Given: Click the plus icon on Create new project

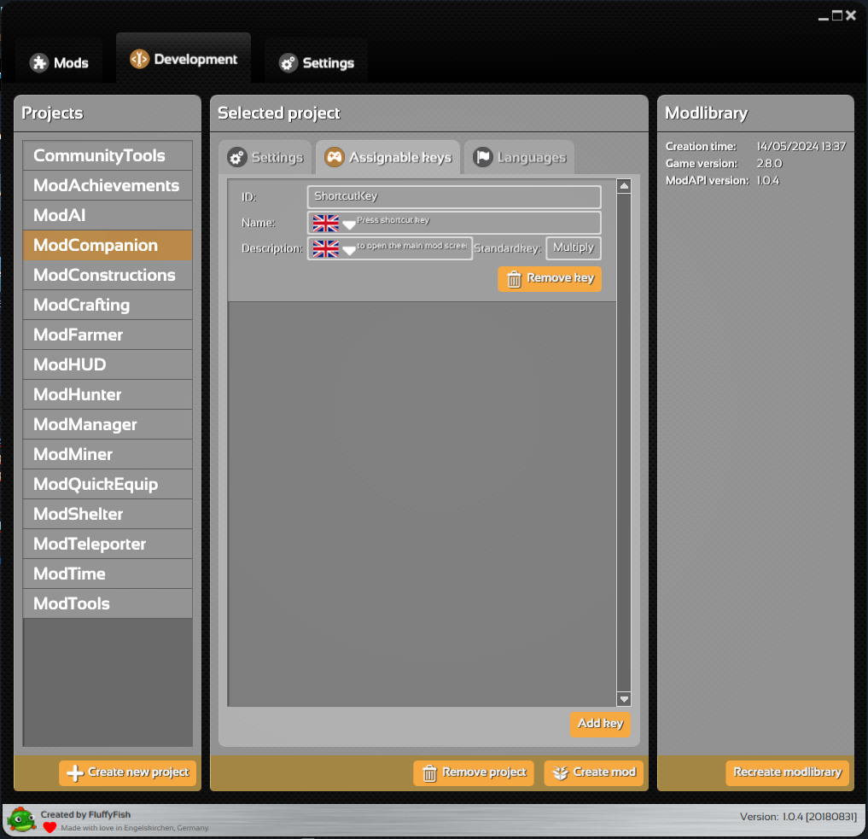Looking at the screenshot, I should (75, 772).
